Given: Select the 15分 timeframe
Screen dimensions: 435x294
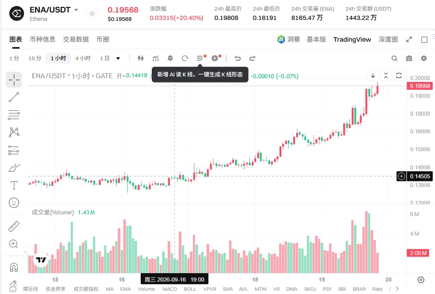Looking at the screenshot, I should pyautogui.click(x=35, y=58).
